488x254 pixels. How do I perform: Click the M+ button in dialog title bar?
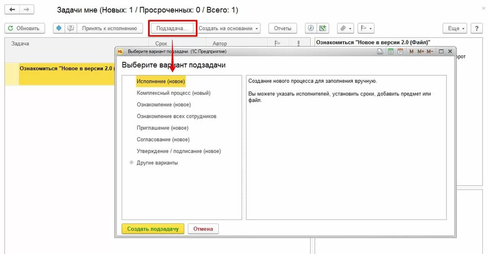[420, 52]
